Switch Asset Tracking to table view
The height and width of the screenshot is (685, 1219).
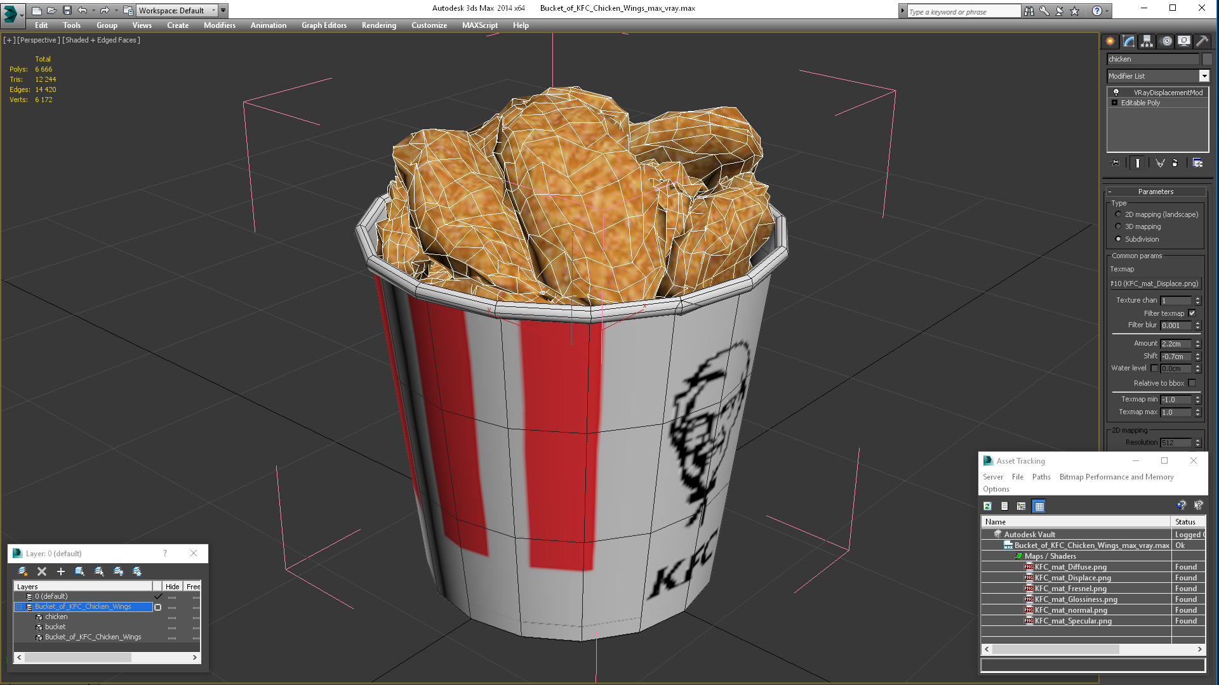pyautogui.click(x=1039, y=506)
